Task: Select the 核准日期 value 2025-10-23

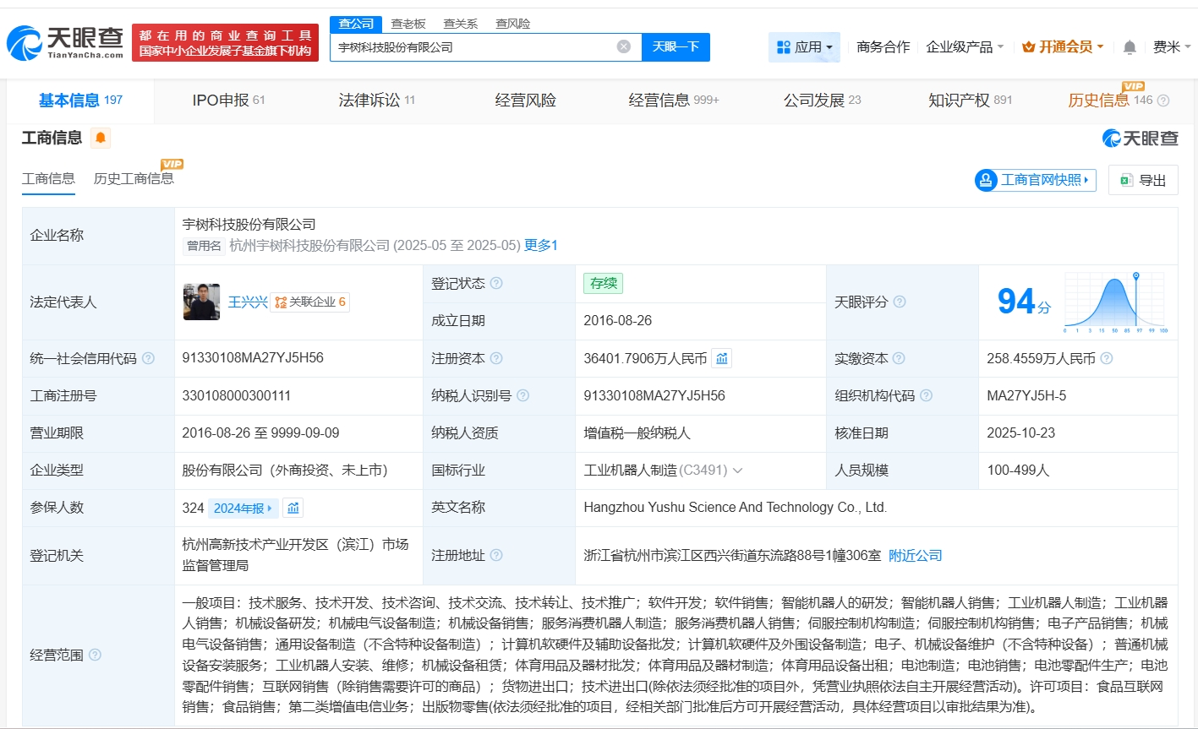Action: point(1021,433)
